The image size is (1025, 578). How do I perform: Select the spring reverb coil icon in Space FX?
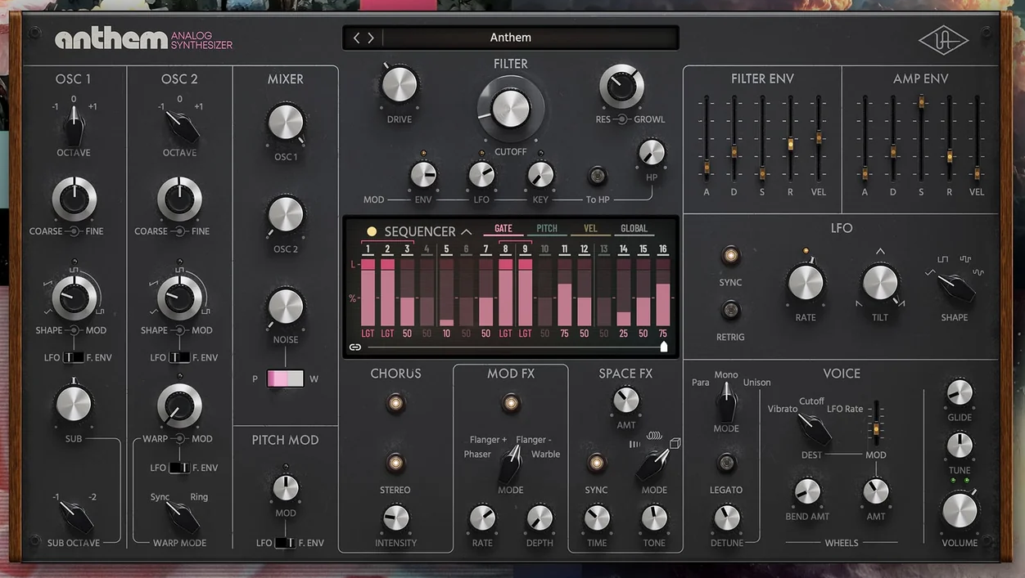tap(654, 436)
